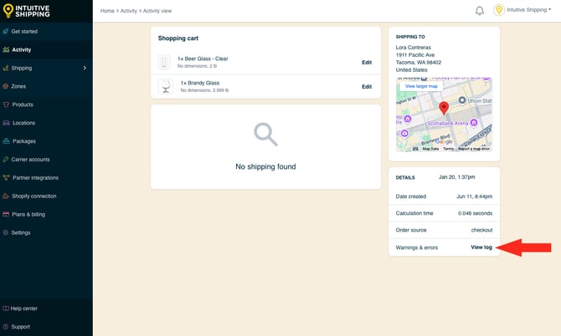This screenshot has height=336, width=561.
Task: Click the Packages box icon
Action: pos(6,141)
